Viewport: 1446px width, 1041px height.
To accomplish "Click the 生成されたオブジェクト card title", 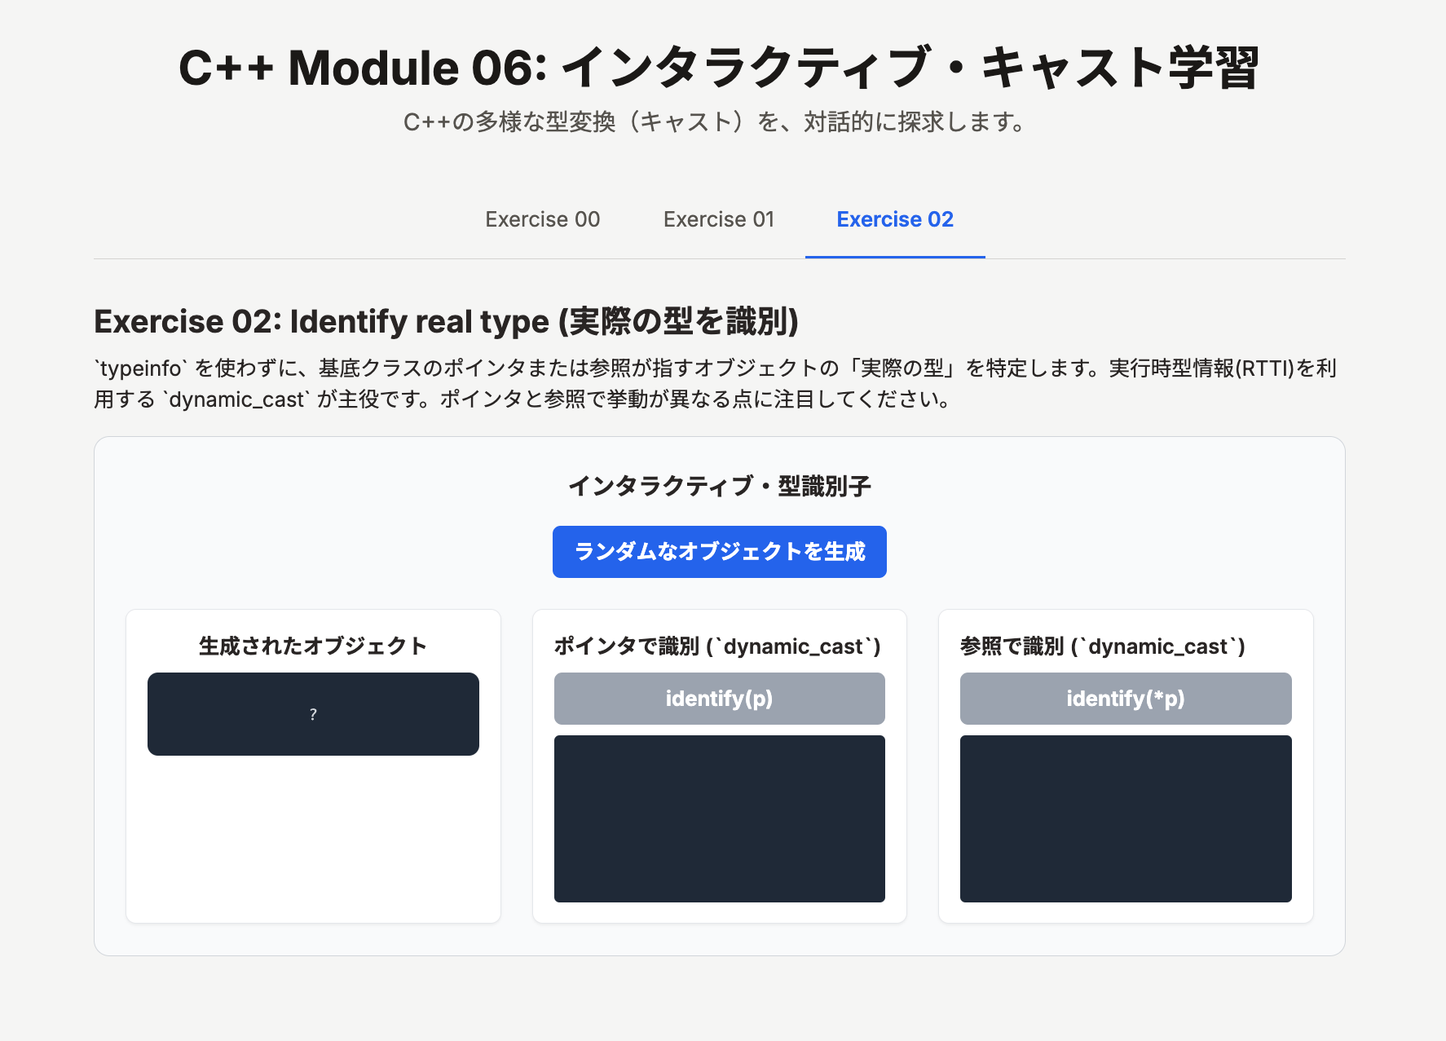I will (x=313, y=646).
